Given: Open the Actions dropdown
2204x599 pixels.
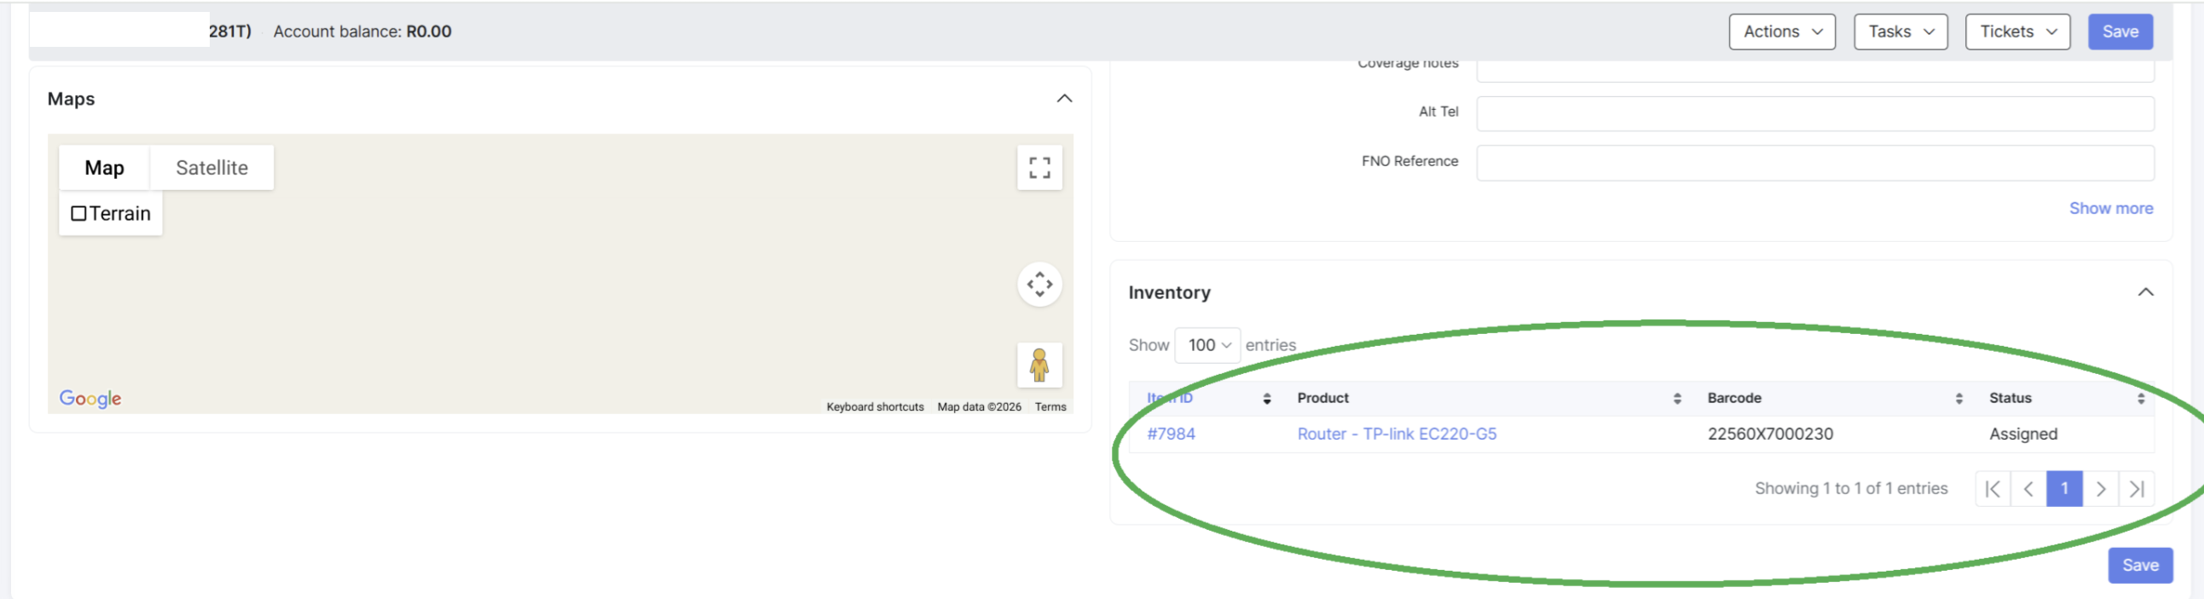Looking at the screenshot, I should click(x=1781, y=32).
